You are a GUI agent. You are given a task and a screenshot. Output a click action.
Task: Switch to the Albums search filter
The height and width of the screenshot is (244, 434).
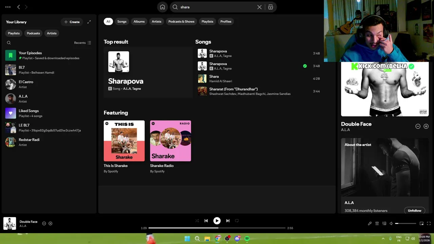point(139,21)
